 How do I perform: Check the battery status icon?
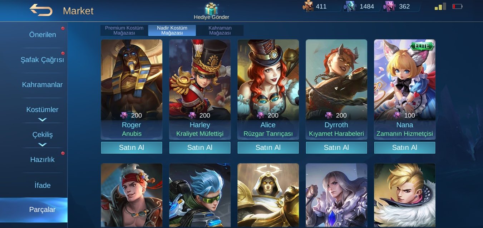pos(457,6)
